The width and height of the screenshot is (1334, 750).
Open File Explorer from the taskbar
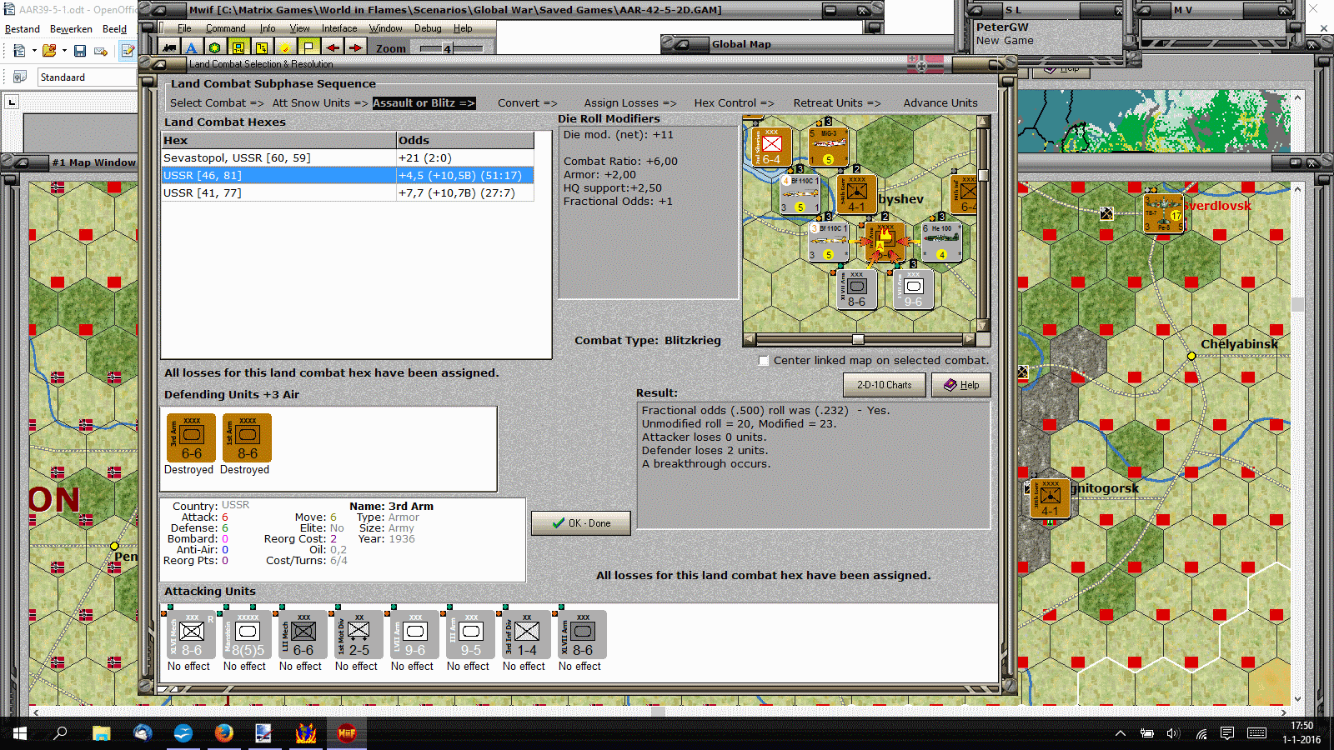102,733
